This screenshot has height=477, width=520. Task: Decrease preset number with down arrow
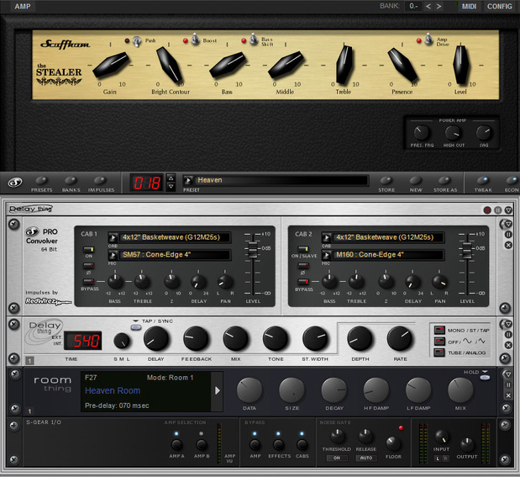point(171,187)
